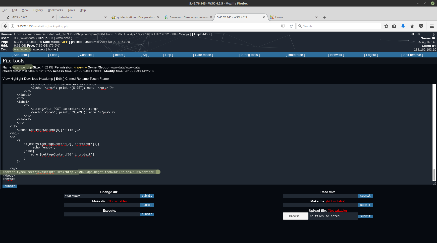Open the File menu

click(x=5, y=10)
